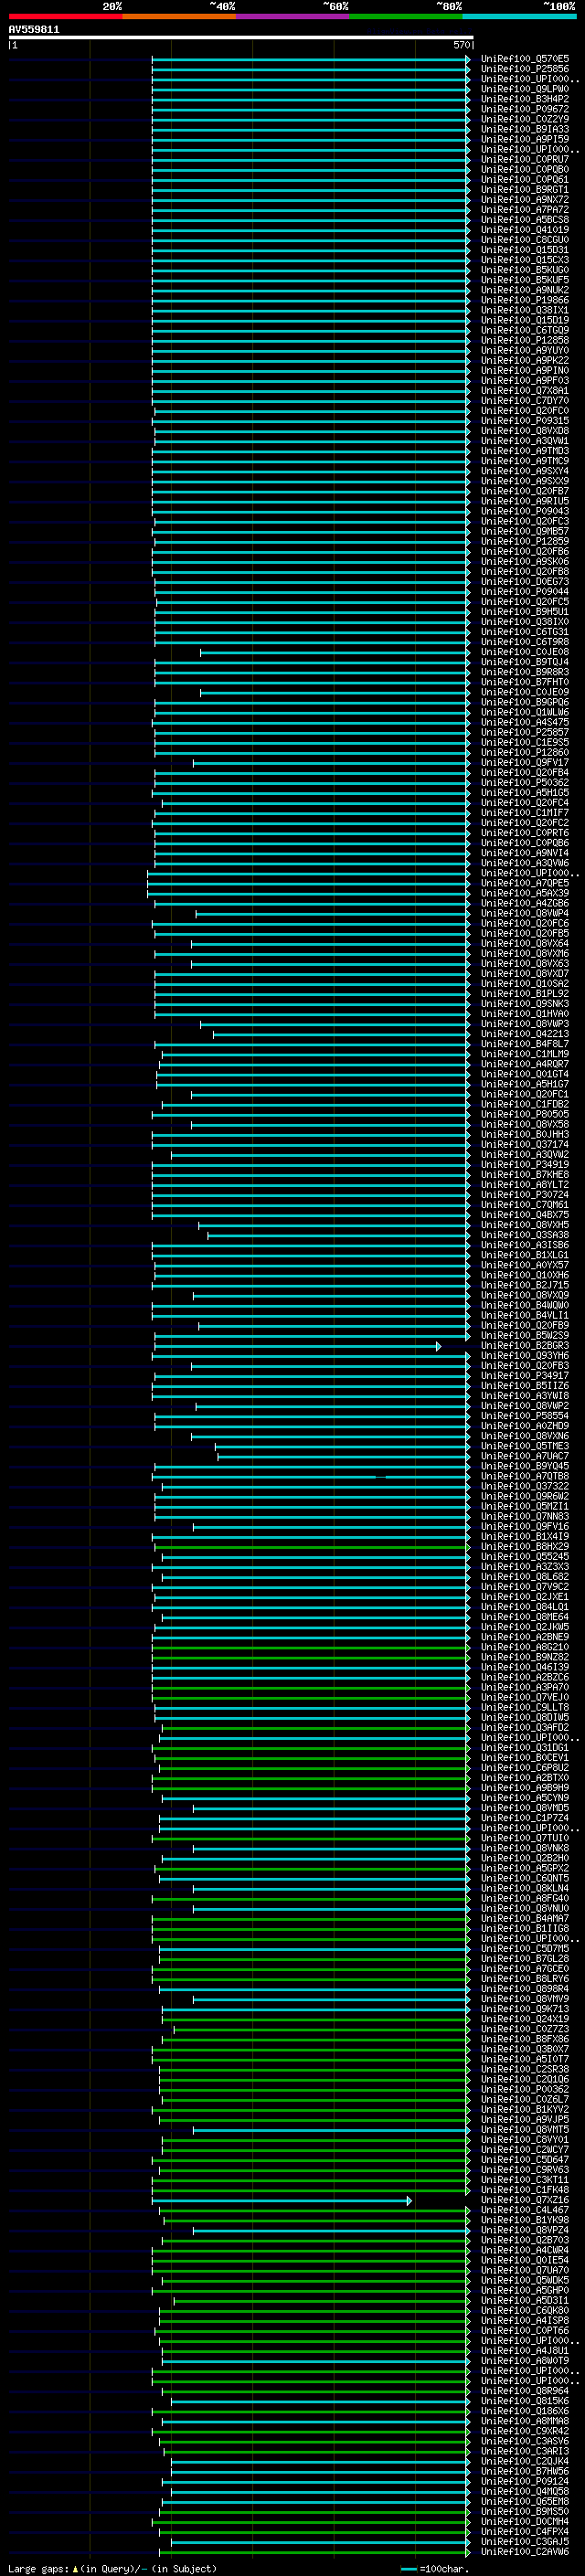This screenshot has height=2576, width=585.
Task: Click the UniRef100_A3PA70 label
Action: pyautogui.click(x=525, y=1687)
